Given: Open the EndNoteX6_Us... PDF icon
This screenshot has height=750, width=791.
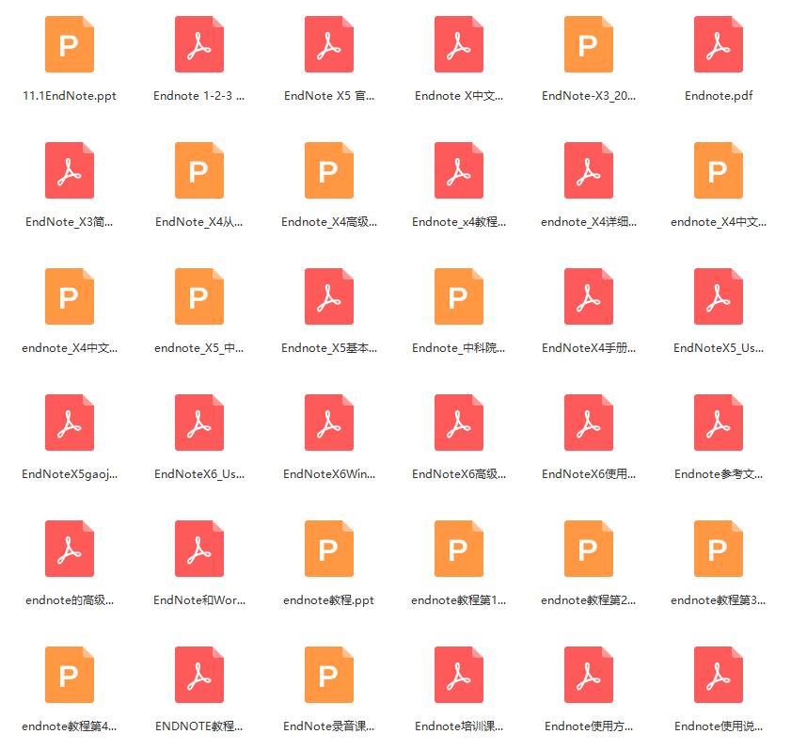Looking at the screenshot, I should point(199,423).
